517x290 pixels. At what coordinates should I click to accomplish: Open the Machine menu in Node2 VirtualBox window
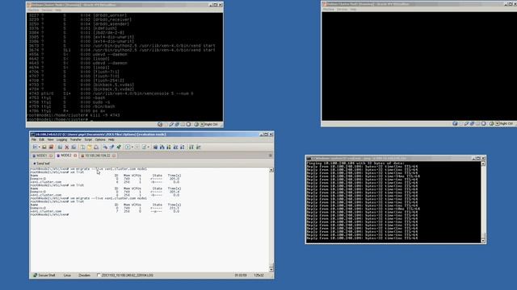pos(329,9)
